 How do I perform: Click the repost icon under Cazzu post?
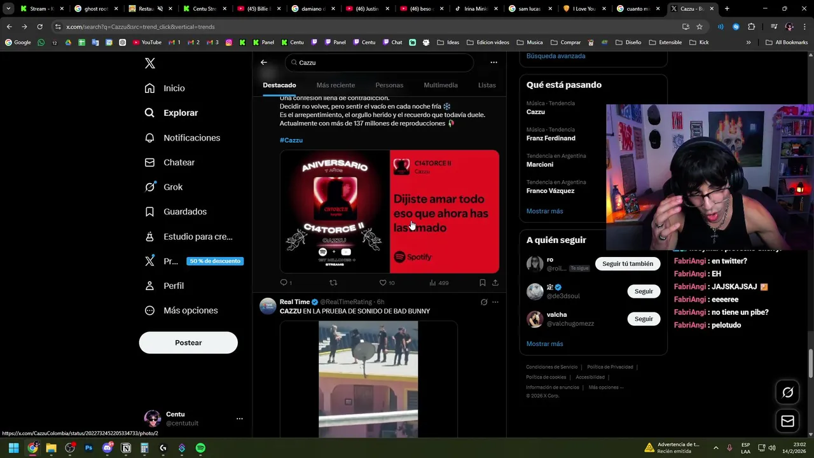[x=333, y=282]
